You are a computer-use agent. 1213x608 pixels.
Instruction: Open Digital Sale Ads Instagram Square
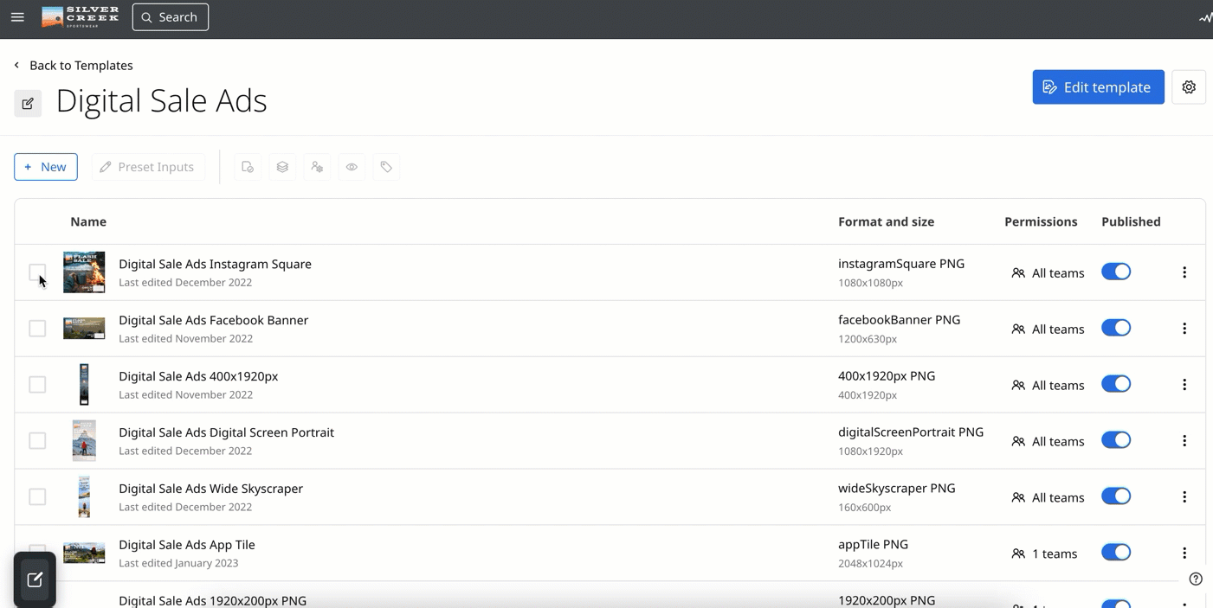(x=215, y=264)
